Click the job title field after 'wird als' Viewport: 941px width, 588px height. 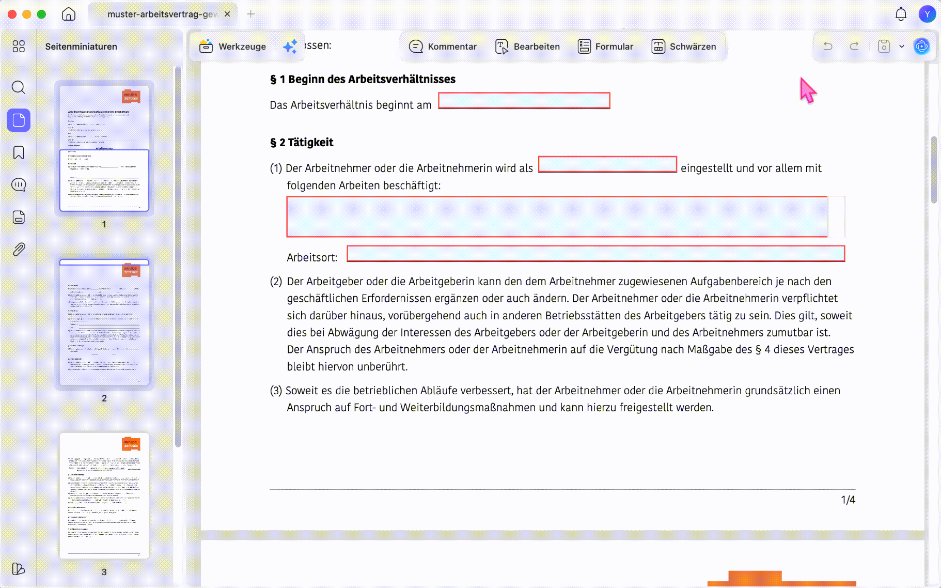(x=607, y=164)
